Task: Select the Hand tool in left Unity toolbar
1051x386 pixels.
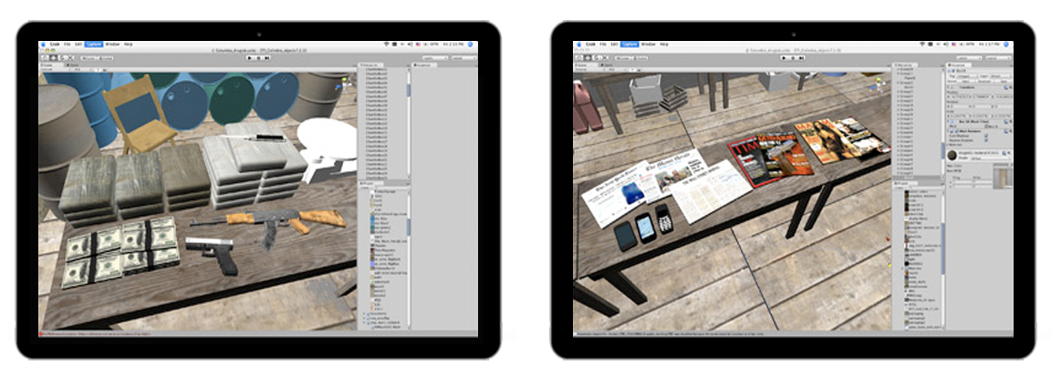Action: click(x=45, y=56)
